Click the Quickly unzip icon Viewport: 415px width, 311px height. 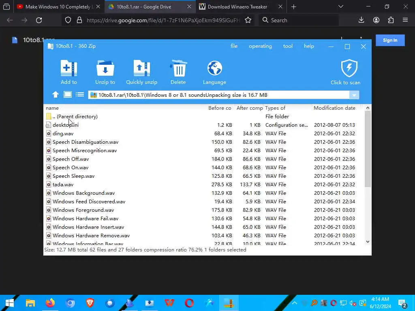141,68
